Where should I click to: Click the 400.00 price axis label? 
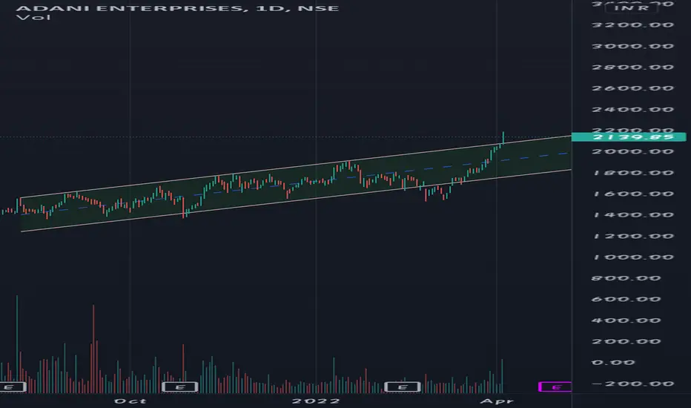point(626,320)
